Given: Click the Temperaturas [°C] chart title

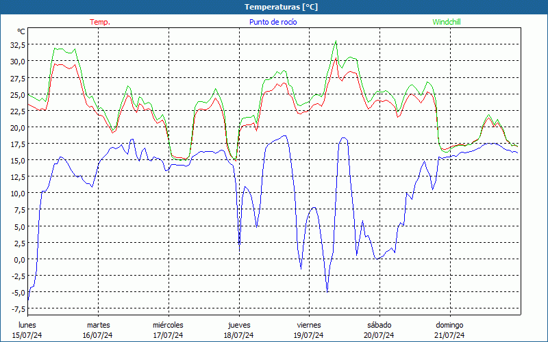Looking at the screenshot, I should (281, 7).
